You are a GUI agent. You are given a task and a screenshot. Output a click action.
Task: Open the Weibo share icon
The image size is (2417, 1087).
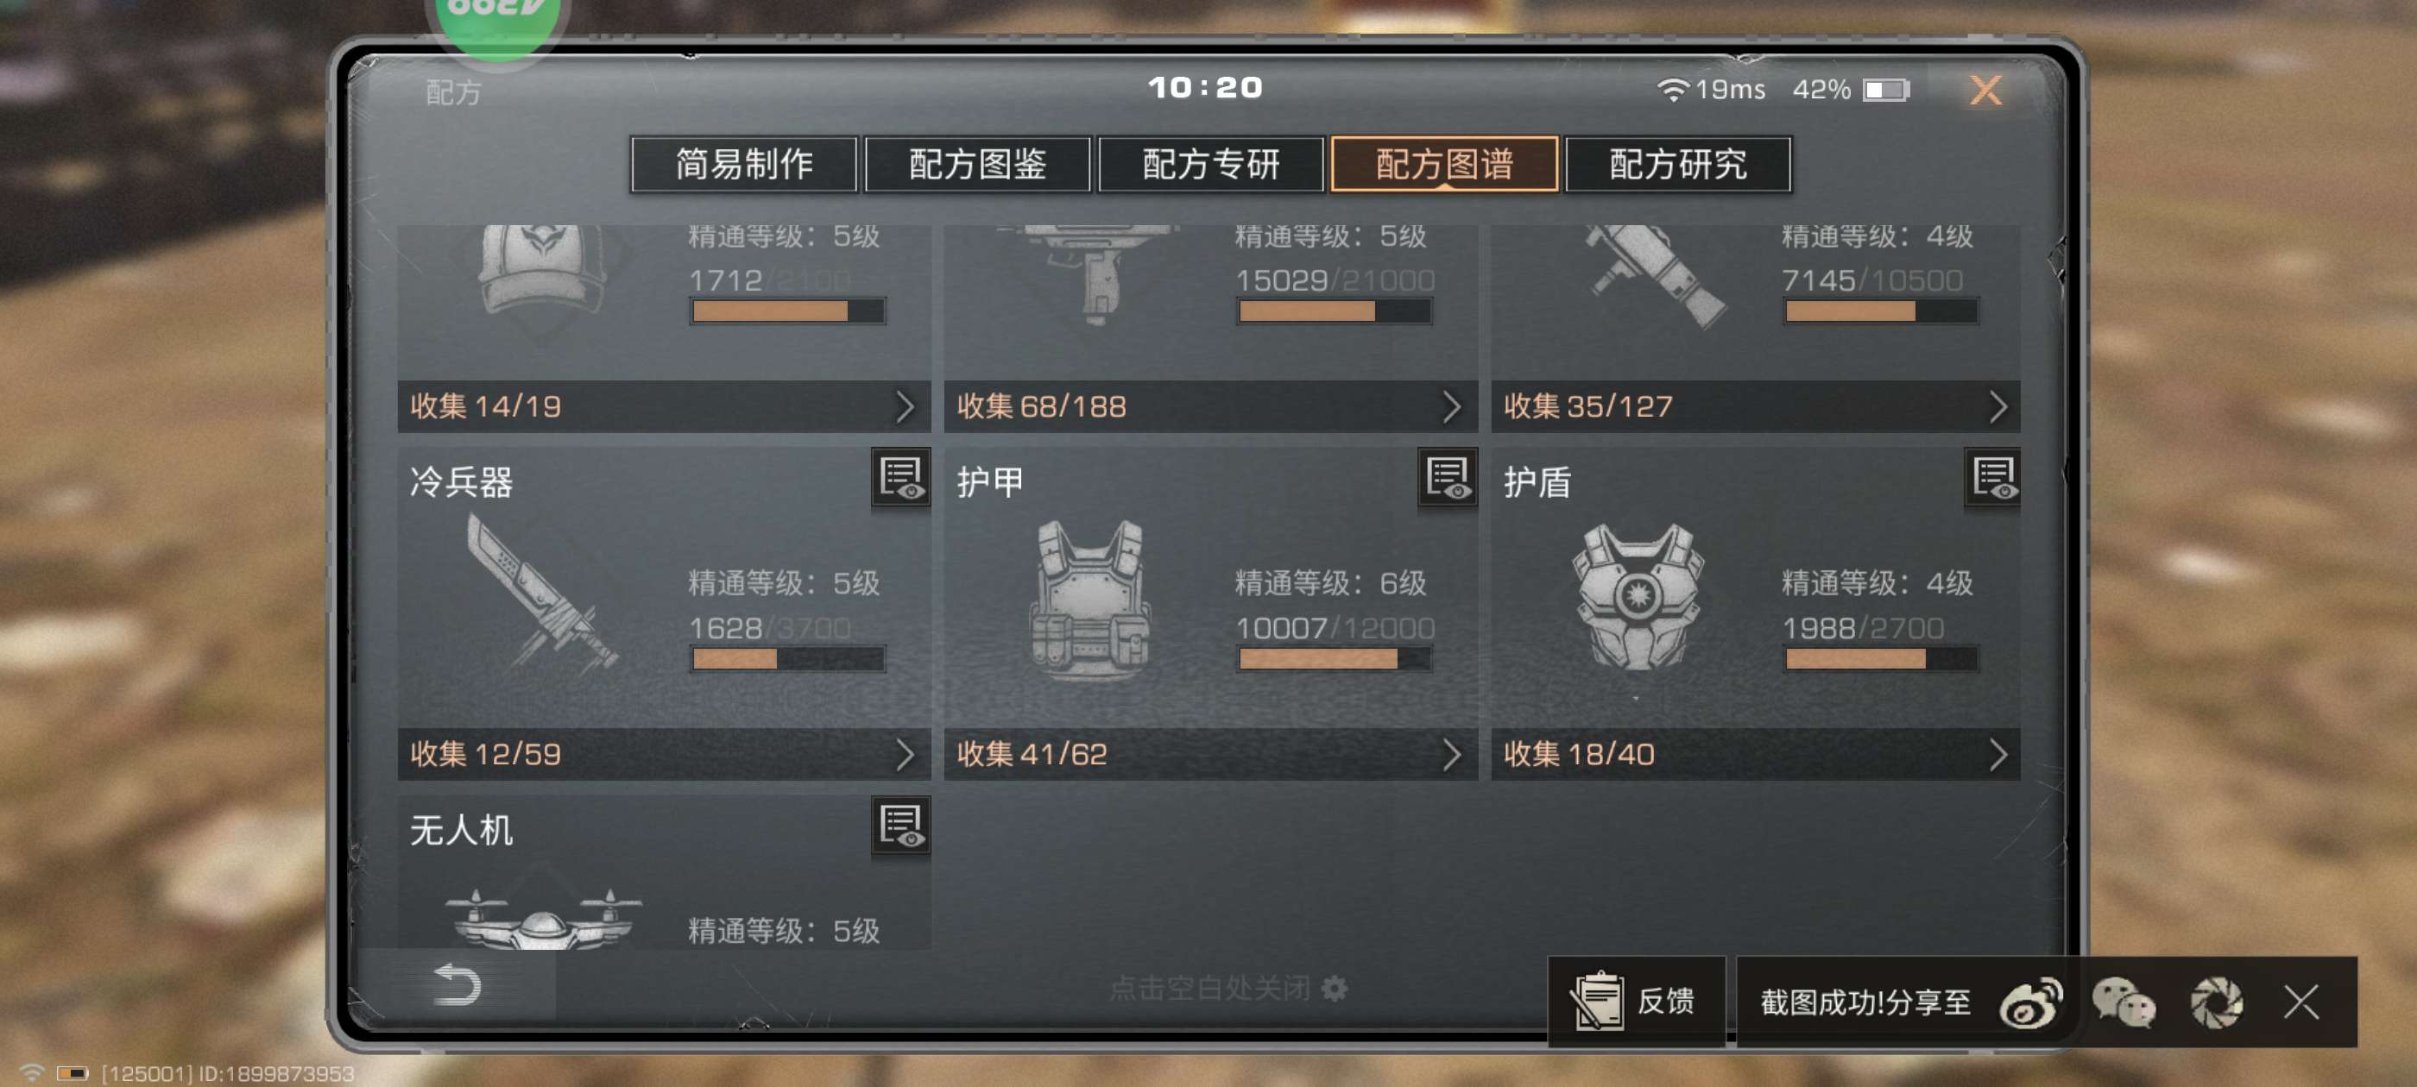[x=2030, y=1002]
